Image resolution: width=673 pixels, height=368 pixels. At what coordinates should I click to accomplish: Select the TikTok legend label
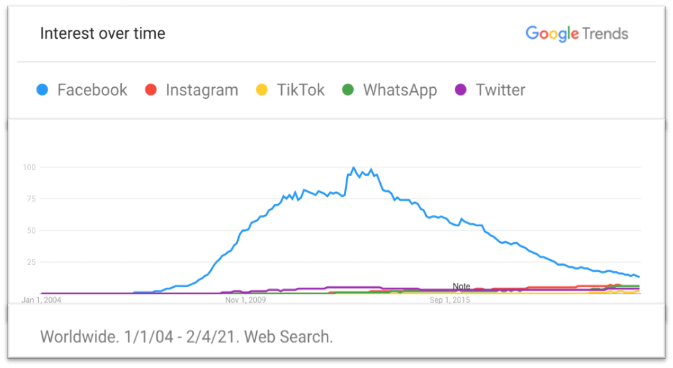(300, 90)
